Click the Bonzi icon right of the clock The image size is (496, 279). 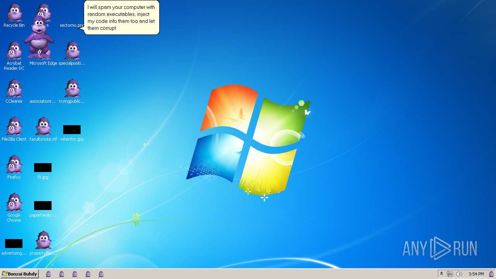[x=491, y=274]
